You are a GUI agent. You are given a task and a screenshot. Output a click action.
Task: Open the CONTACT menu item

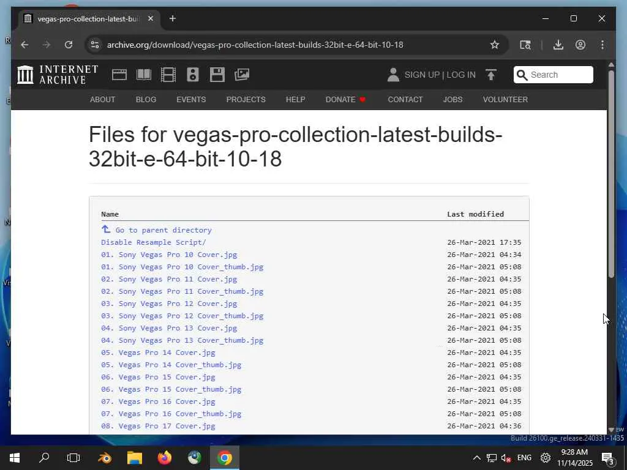point(405,100)
